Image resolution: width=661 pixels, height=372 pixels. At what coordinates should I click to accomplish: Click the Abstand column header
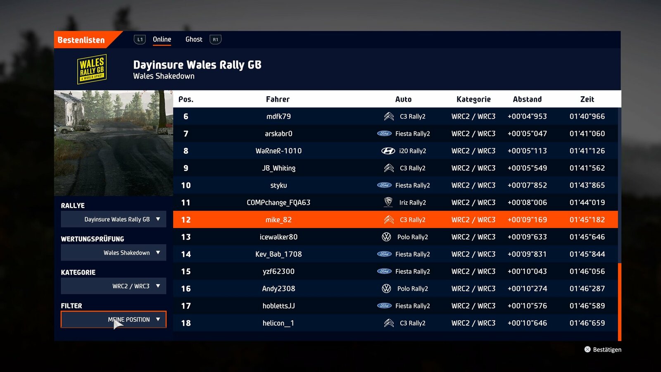coord(527,99)
